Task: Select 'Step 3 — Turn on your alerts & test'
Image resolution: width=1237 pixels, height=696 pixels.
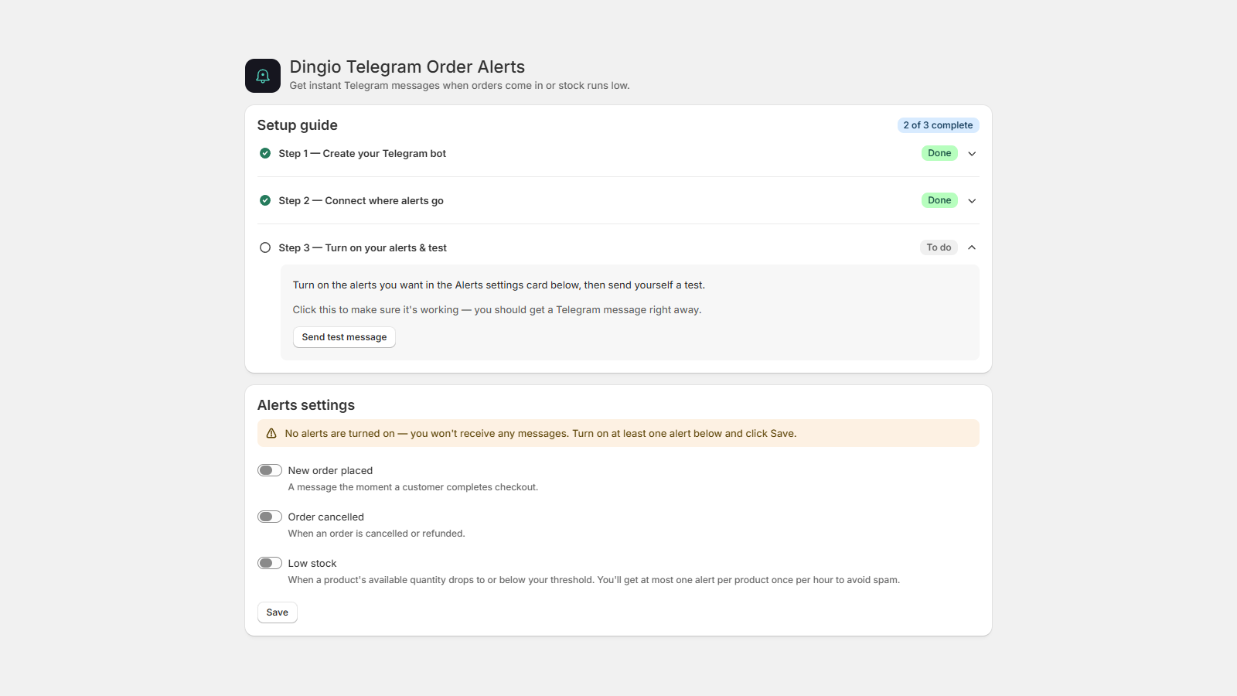Action: tap(363, 248)
